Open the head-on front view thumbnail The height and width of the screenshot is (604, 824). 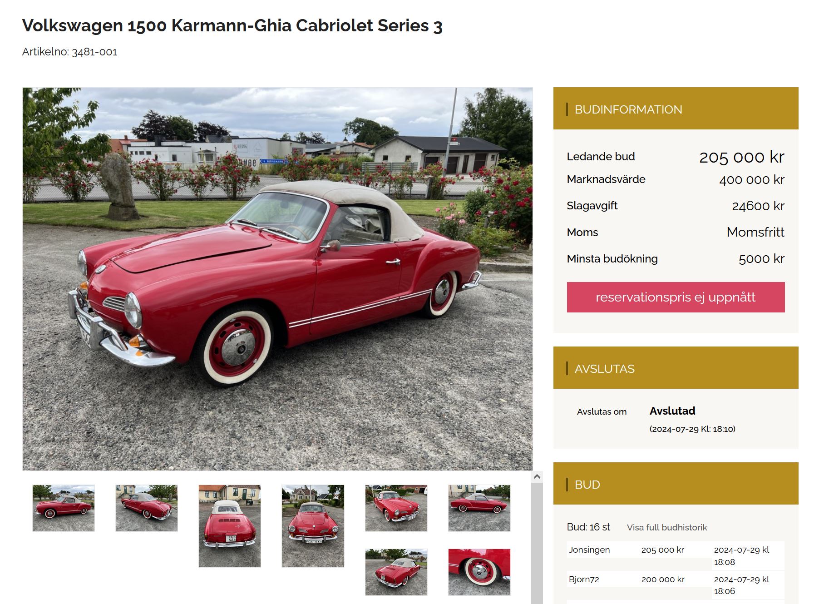(x=313, y=526)
